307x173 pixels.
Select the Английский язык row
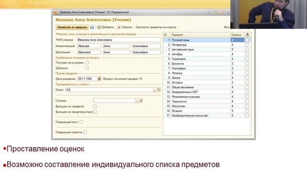pos(207,49)
